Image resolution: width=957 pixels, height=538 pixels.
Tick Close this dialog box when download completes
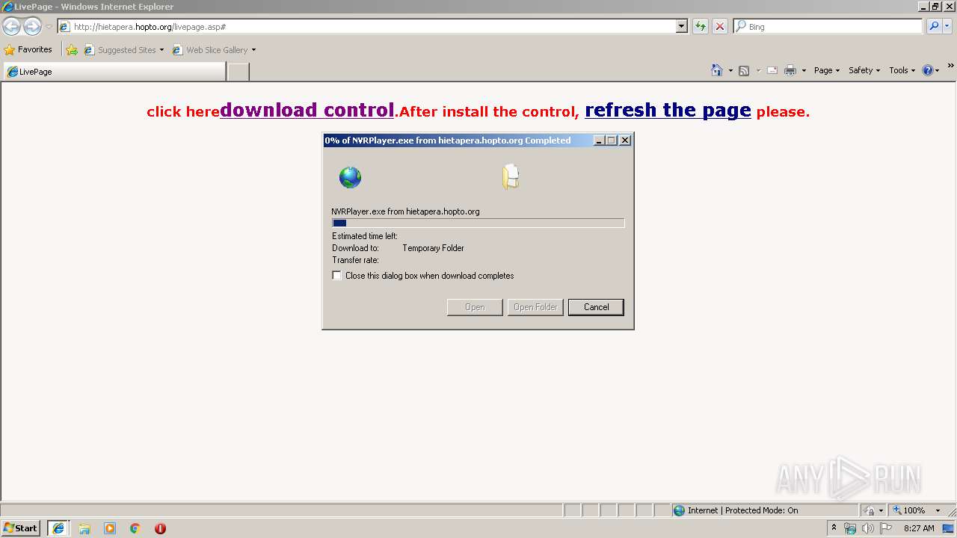337,276
